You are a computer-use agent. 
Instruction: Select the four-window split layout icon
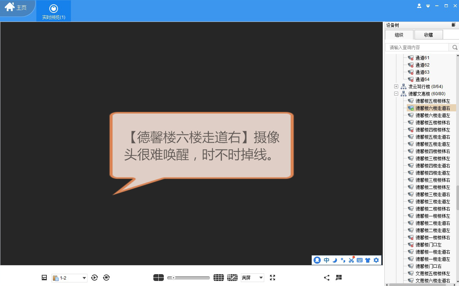(158, 277)
